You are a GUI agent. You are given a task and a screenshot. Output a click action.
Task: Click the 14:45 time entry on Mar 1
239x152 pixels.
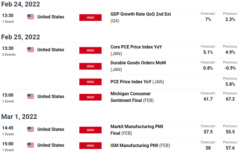click(x=7, y=128)
